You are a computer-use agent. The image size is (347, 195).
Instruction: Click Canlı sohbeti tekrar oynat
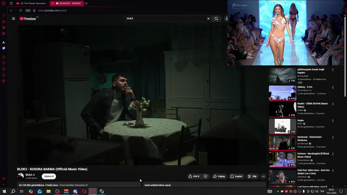pyautogui.click(x=158, y=185)
